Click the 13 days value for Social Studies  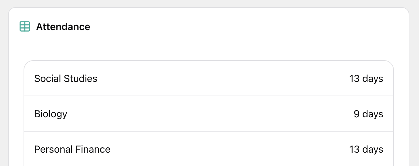coord(366,79)
